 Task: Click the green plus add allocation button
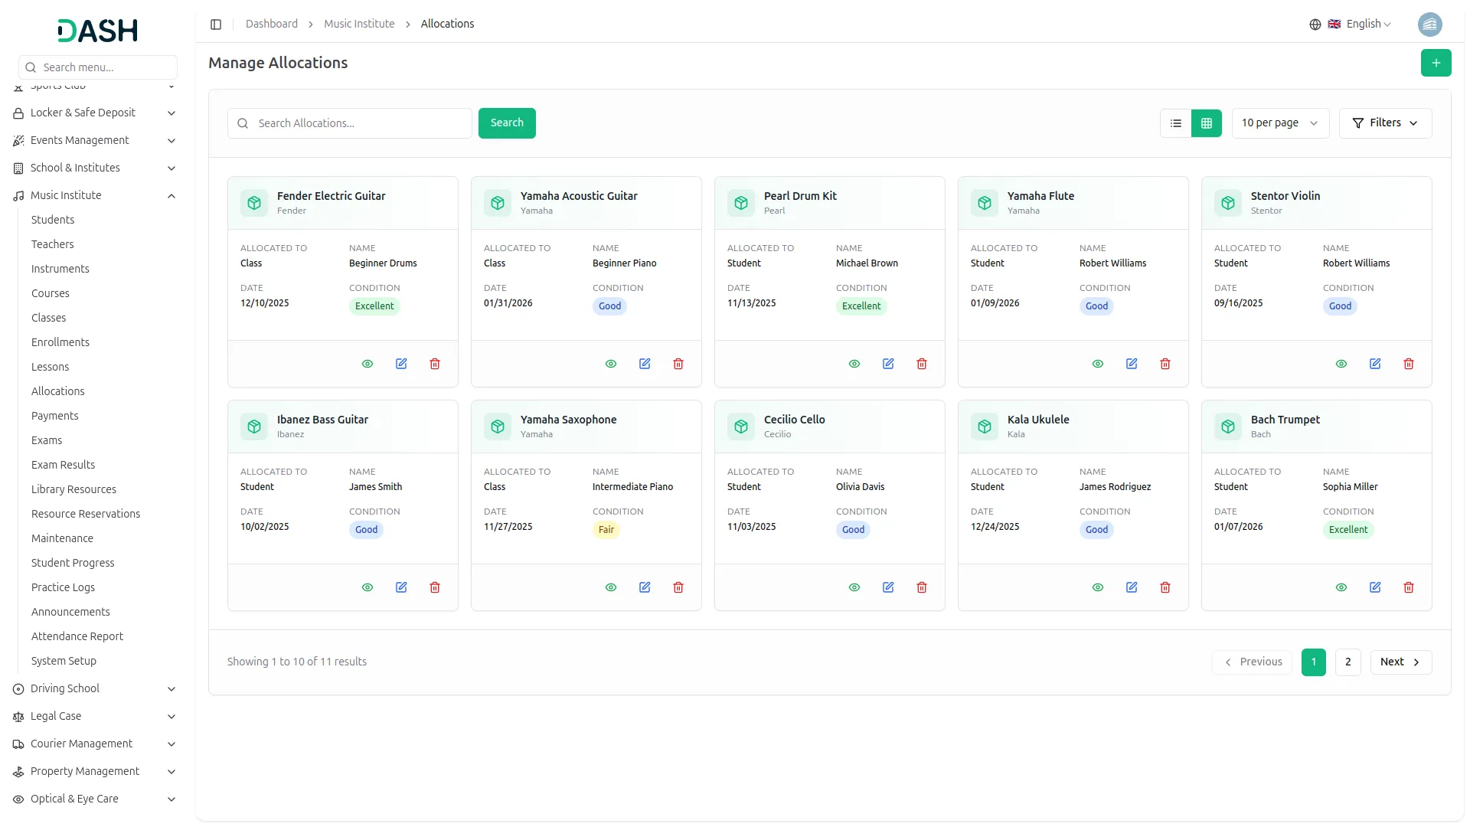(1436, 63)
